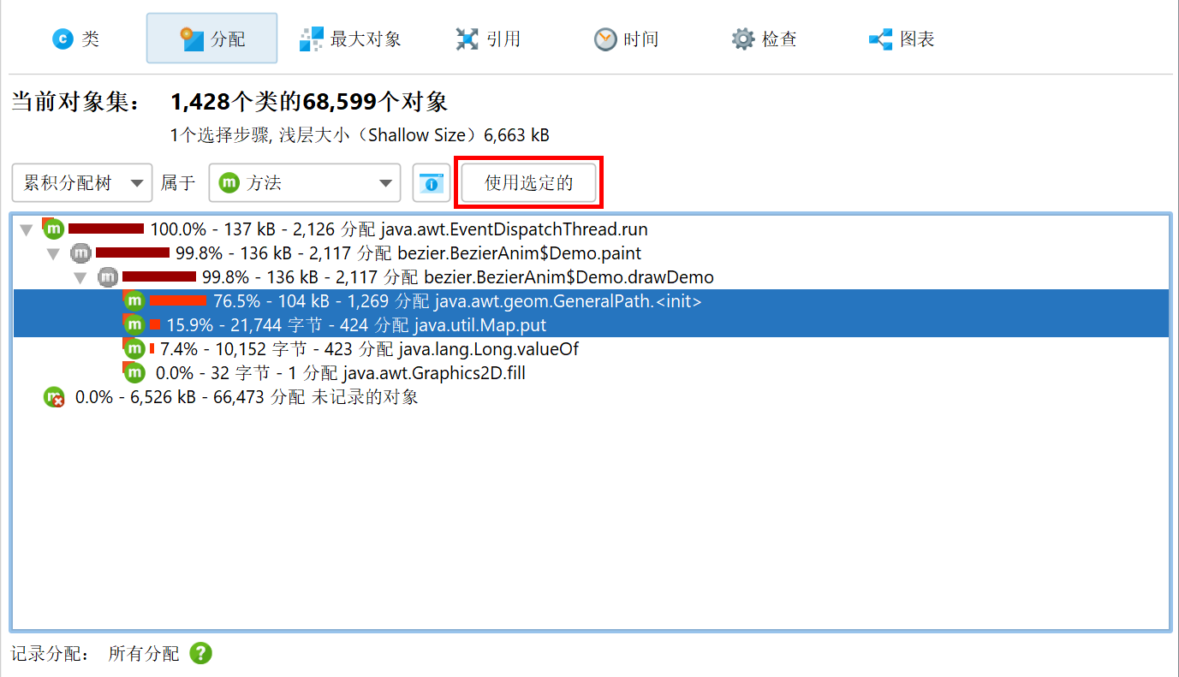Click the method icon of EventDispatchThread.run
This screenshot has width=1179, height=677.
(x=54, y=229)
